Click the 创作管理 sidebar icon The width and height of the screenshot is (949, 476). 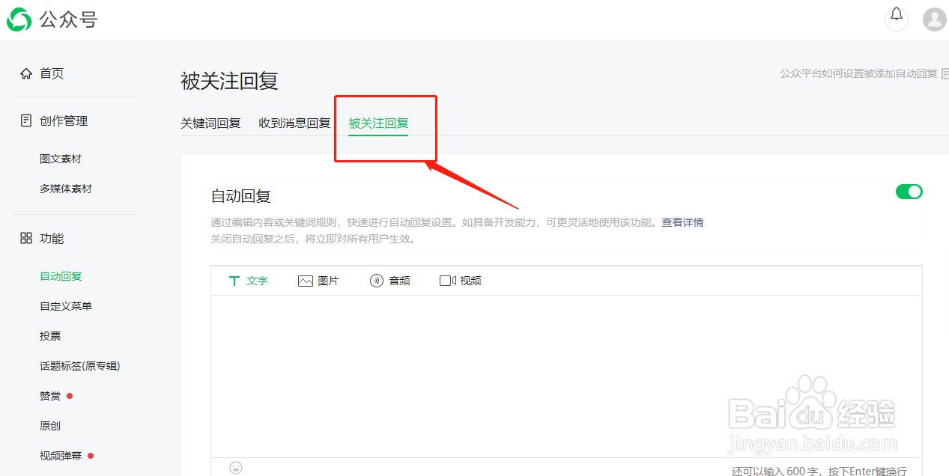(25, 120)
